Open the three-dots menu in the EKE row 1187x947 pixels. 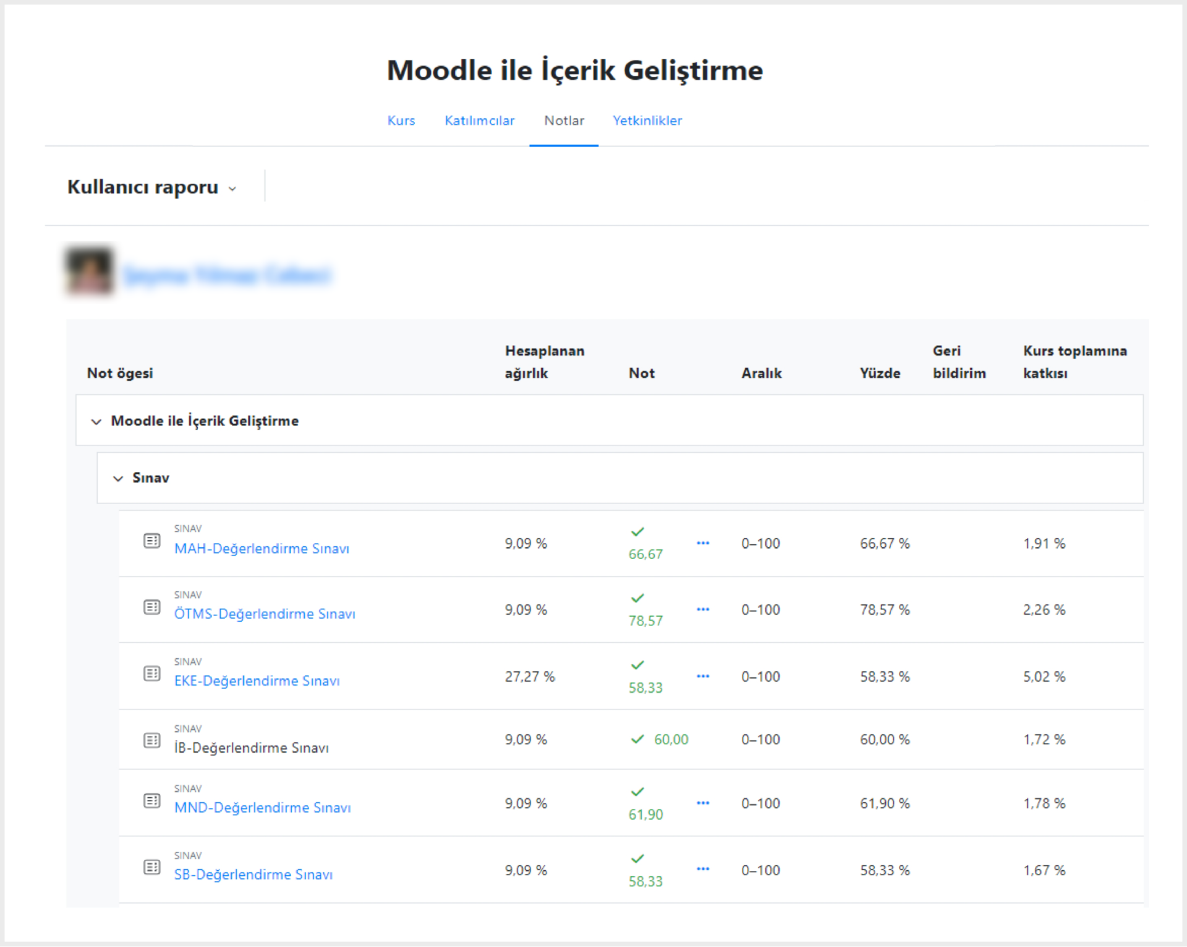coord(703,676)
